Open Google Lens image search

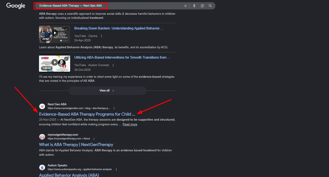point(202,6)
